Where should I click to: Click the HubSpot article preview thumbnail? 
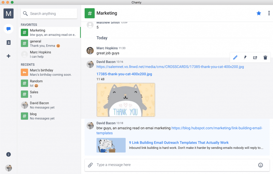click(111, 145)
